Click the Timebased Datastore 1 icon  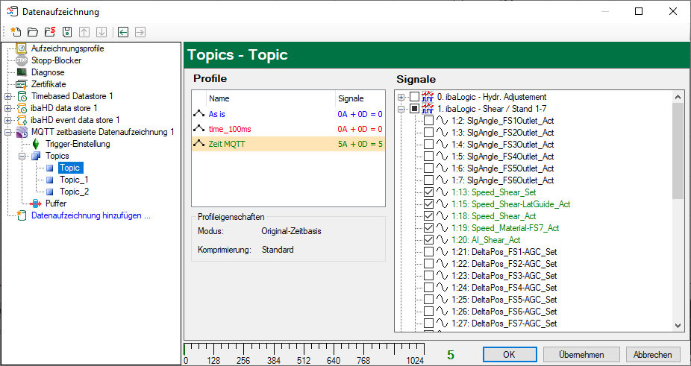pyautogui.click(x=22, y=96)
